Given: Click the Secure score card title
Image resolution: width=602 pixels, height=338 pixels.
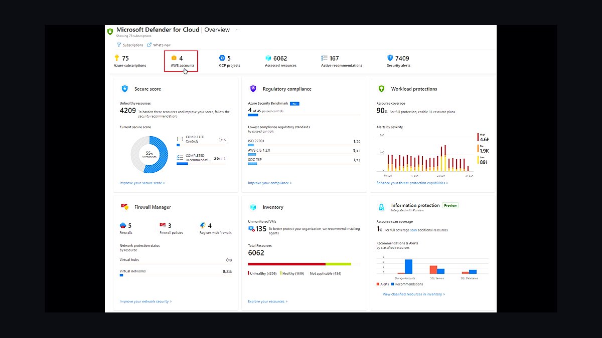Looking at the screenshot, I should coord(147,89).
